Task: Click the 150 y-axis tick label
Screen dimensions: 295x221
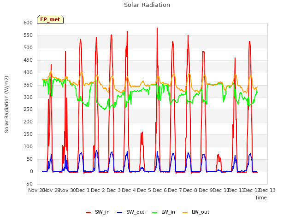Action: tap(28, 134)
